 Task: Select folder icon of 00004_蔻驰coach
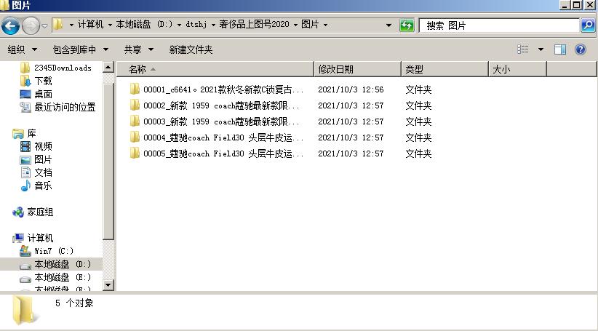tap(135, 137)
